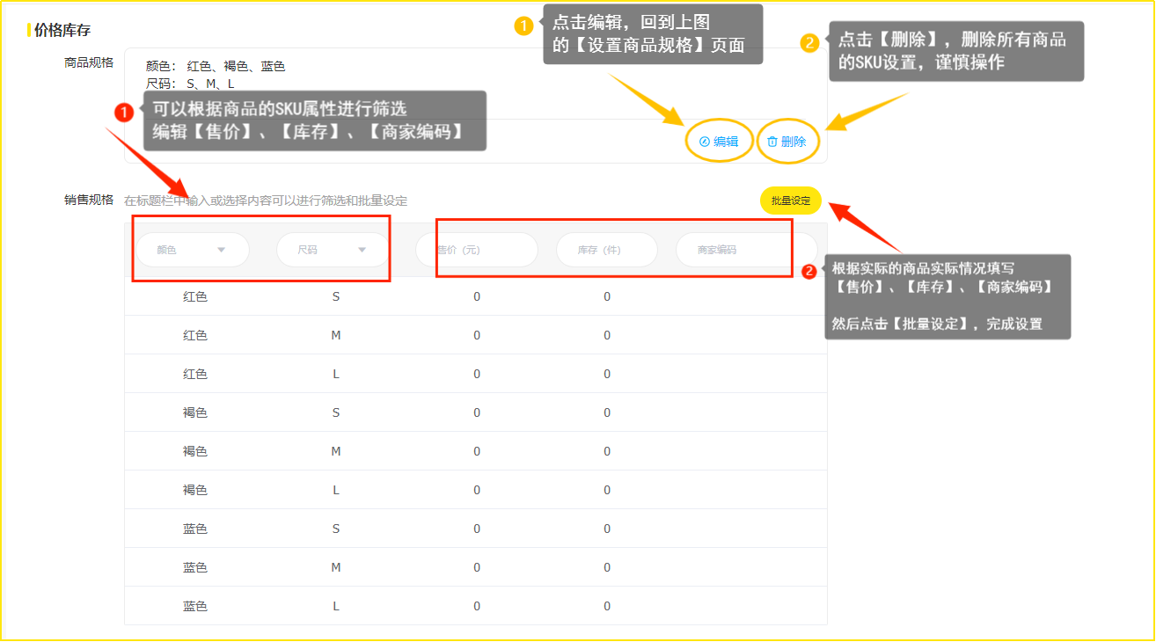Click the arrow icon in the 颜色 filter

click(221, 250)
